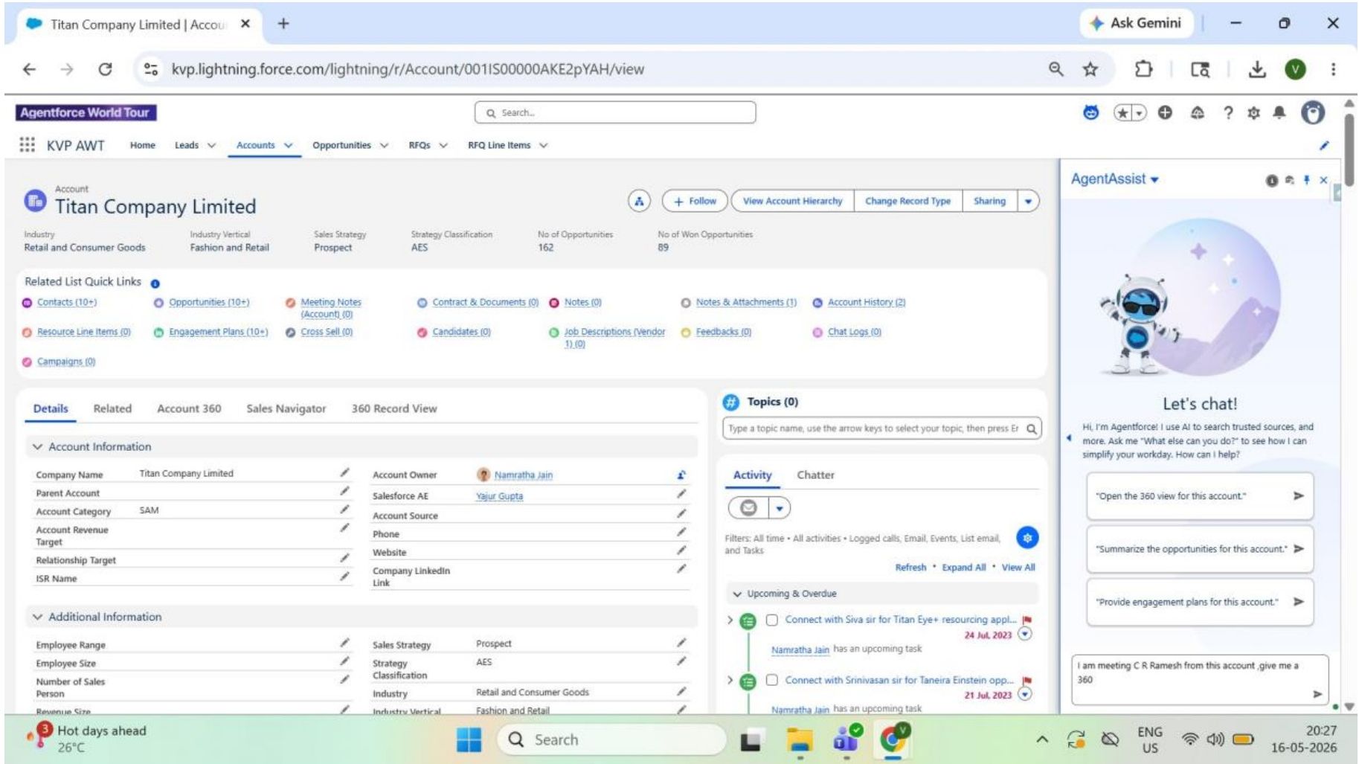Open the Contacts (10+) quick link

point(67,302)
